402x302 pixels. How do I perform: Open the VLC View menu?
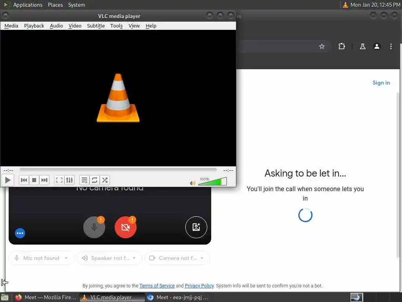coord(134,26)
